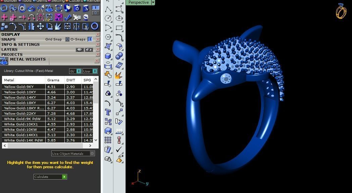
Task: Click the scissors Trim icon
Action: coord(86,26)
